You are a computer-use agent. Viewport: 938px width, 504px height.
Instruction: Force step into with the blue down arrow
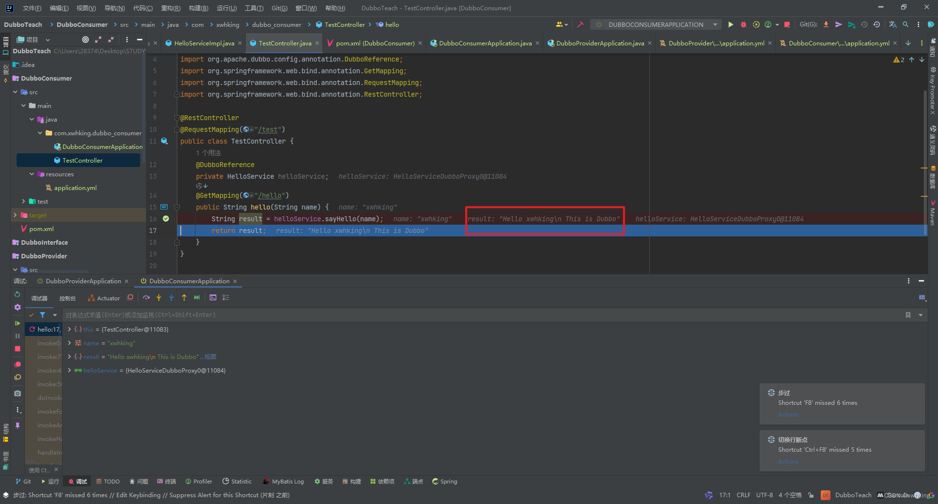tap(171, 297)
